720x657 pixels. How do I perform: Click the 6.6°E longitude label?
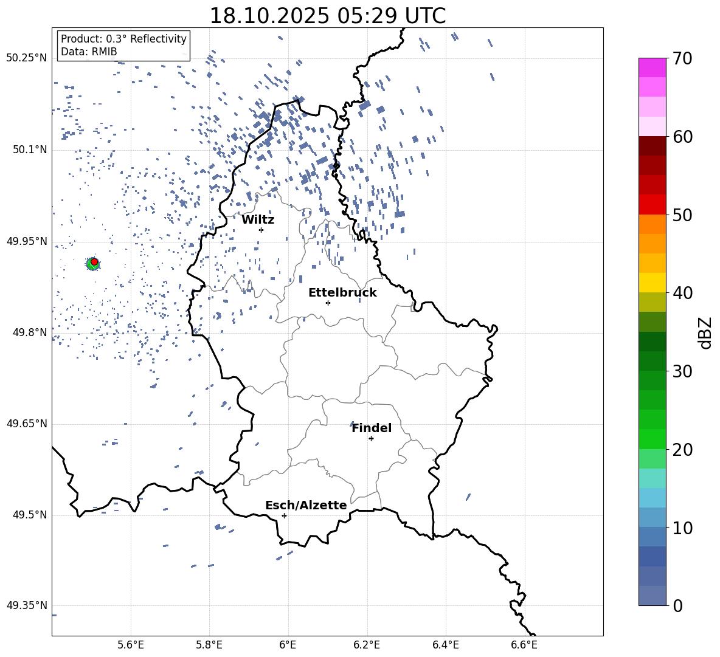[x=524, y=645]
